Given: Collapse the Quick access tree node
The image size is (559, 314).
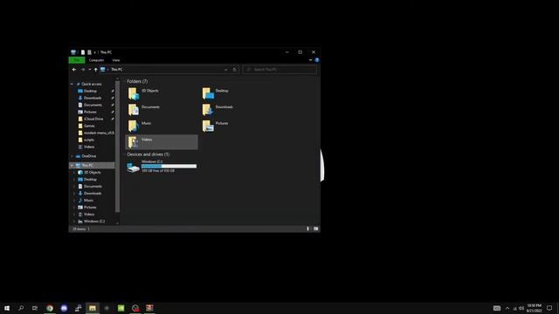Looking at the screenshot, I should [x=72, y=84].
